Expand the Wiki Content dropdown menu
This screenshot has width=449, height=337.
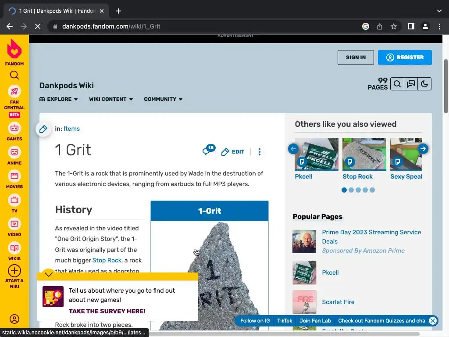(x=111, y=99)
